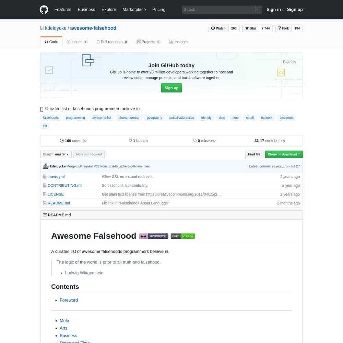Open latest commit 3916211

click(278, 166)
